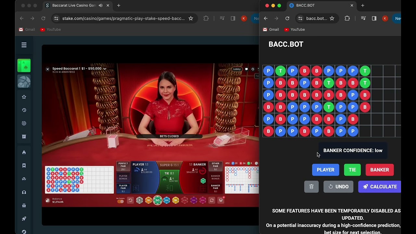Select the green Casino card icon
This screenshot has width=416, height=234.
coord(24,66)
